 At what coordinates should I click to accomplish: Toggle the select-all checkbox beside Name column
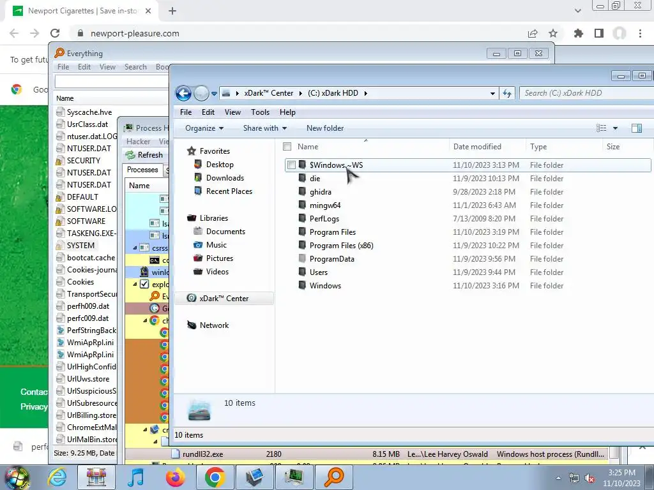click(287, 147)
